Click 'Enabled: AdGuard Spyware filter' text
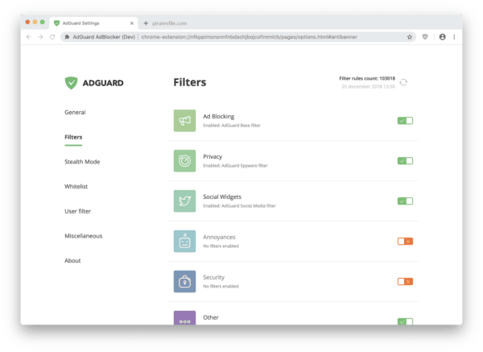 235,165
